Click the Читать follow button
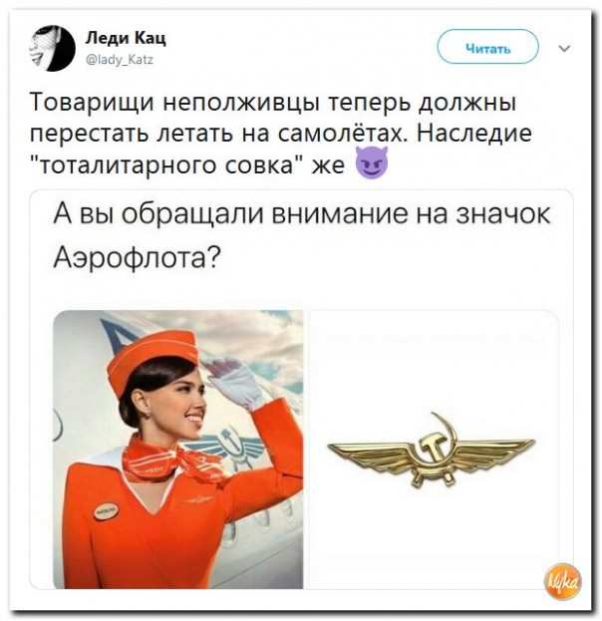 (x=487, y=47)
